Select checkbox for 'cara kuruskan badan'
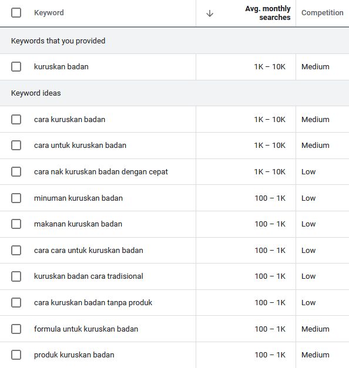The image size is (349, 368). tap(16, 120)
